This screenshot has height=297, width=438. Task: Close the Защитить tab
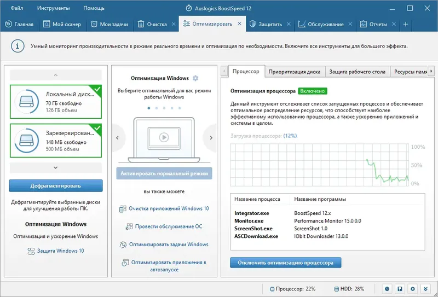tap(289, 24)
